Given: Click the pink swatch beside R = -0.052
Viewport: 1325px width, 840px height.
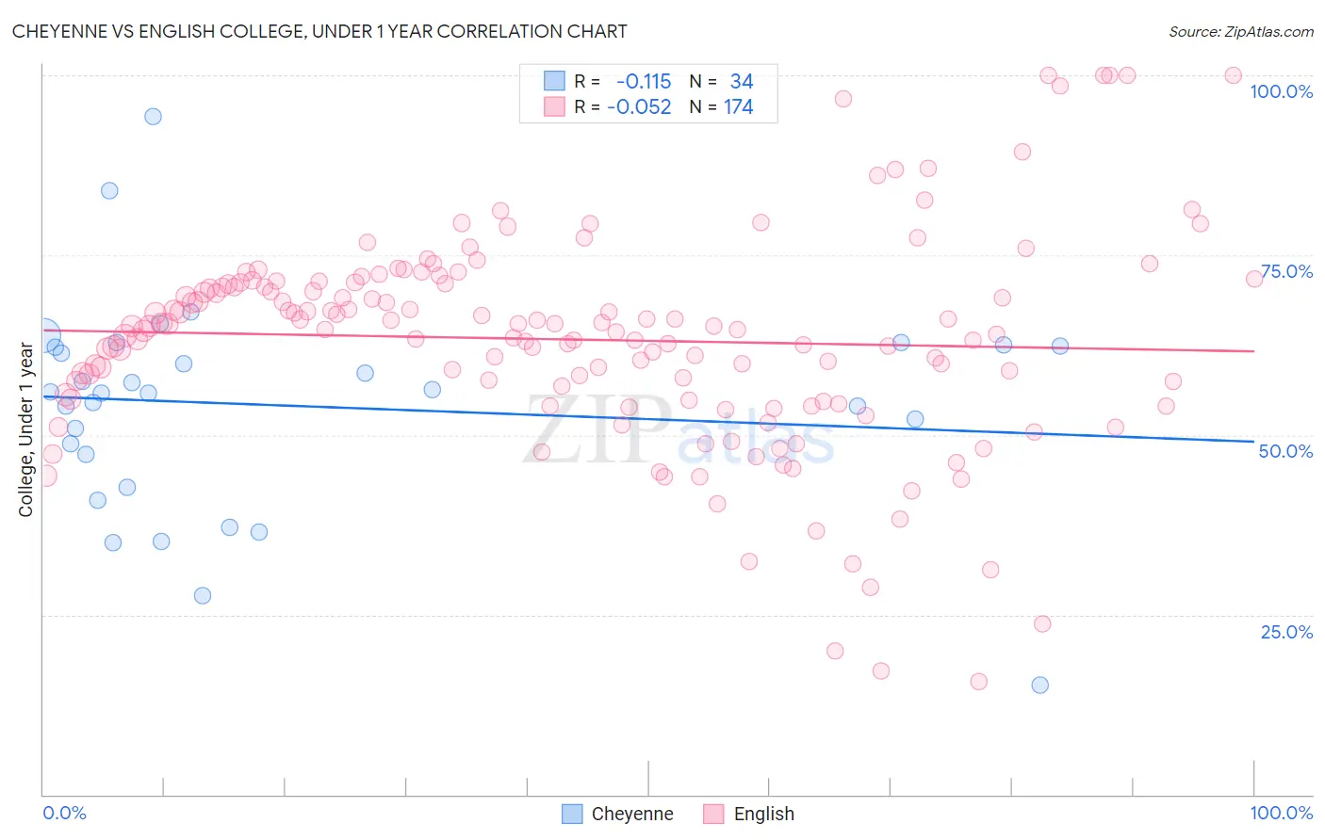Looking at the screenshot, I should (554, 106).
